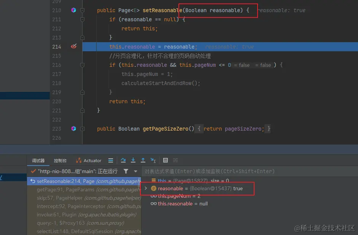Image resolution: width=358 pixels, height=235 pixels.
Task: Click the frames filter funnel icon
Action: 126,171
